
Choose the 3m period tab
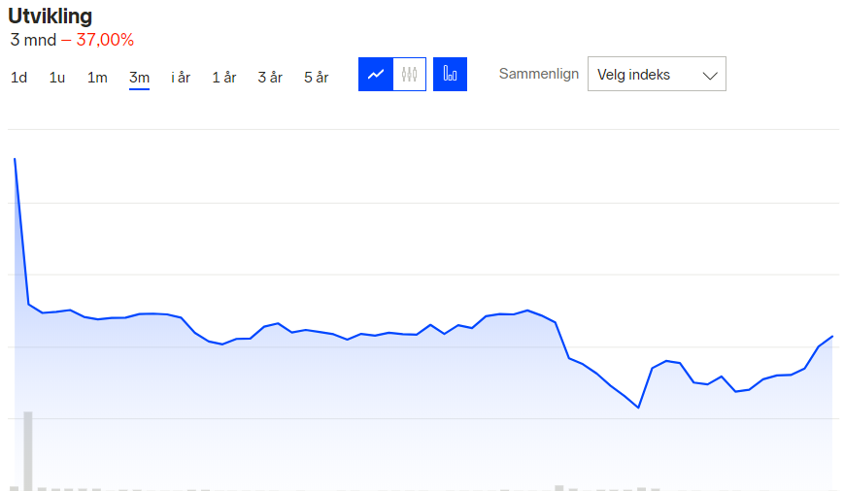coord(139,78)
